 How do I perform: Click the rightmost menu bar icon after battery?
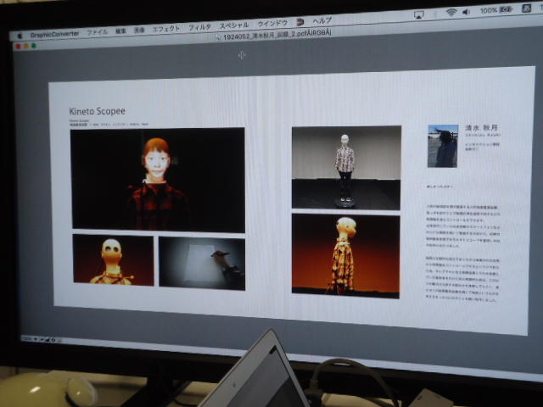[526, 8]
